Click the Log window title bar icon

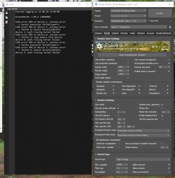coord(7,4)
